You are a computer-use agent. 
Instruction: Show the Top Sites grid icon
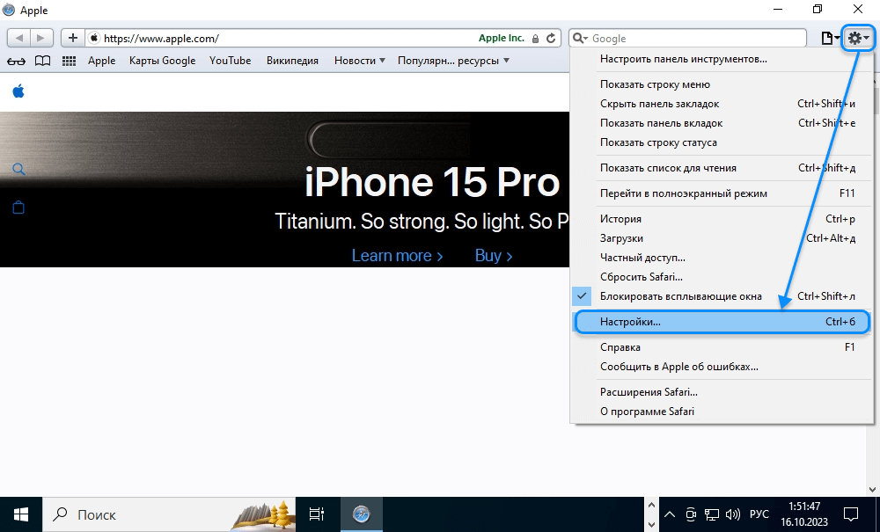tap(69, 61)
